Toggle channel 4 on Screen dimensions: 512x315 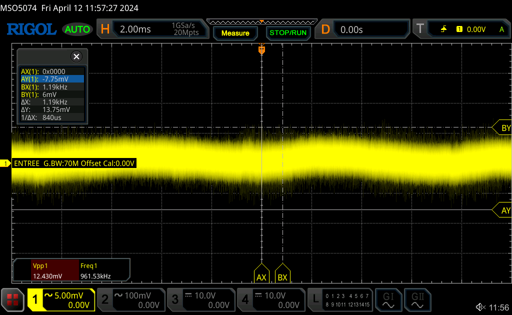(245, 299)
